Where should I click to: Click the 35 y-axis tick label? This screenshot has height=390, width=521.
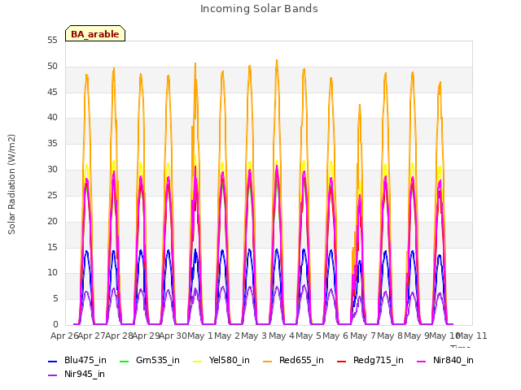pyautogui.click(x=52, y=144)
